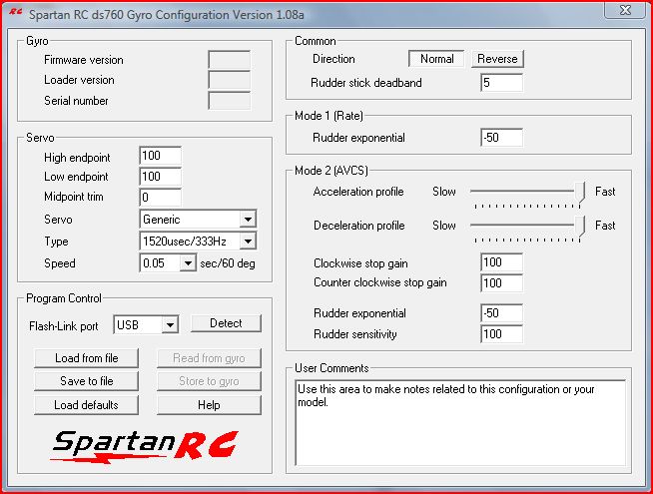Viewport: 653px width, 494px height.
Task: Set direction to Normal
Action: (436, 59)
